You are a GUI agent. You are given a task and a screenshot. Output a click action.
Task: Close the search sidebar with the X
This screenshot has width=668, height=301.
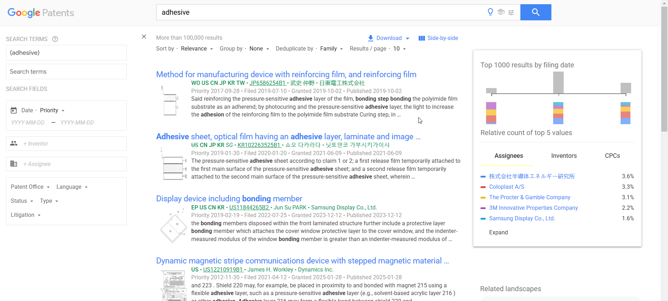click(144, 36)
